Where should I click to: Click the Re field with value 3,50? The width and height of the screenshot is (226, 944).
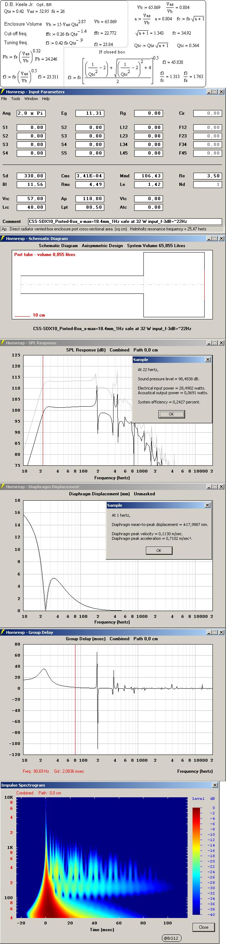[x=207, y=176]
